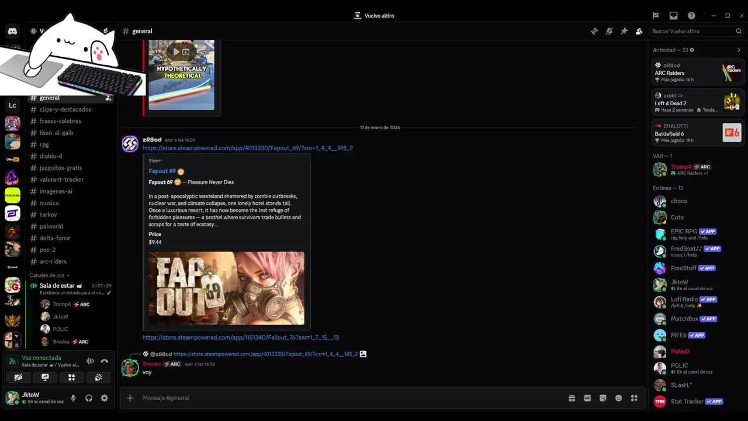Viewport: 748px width, 421px height.
Task: Open user settings gear
Action: 104,398
